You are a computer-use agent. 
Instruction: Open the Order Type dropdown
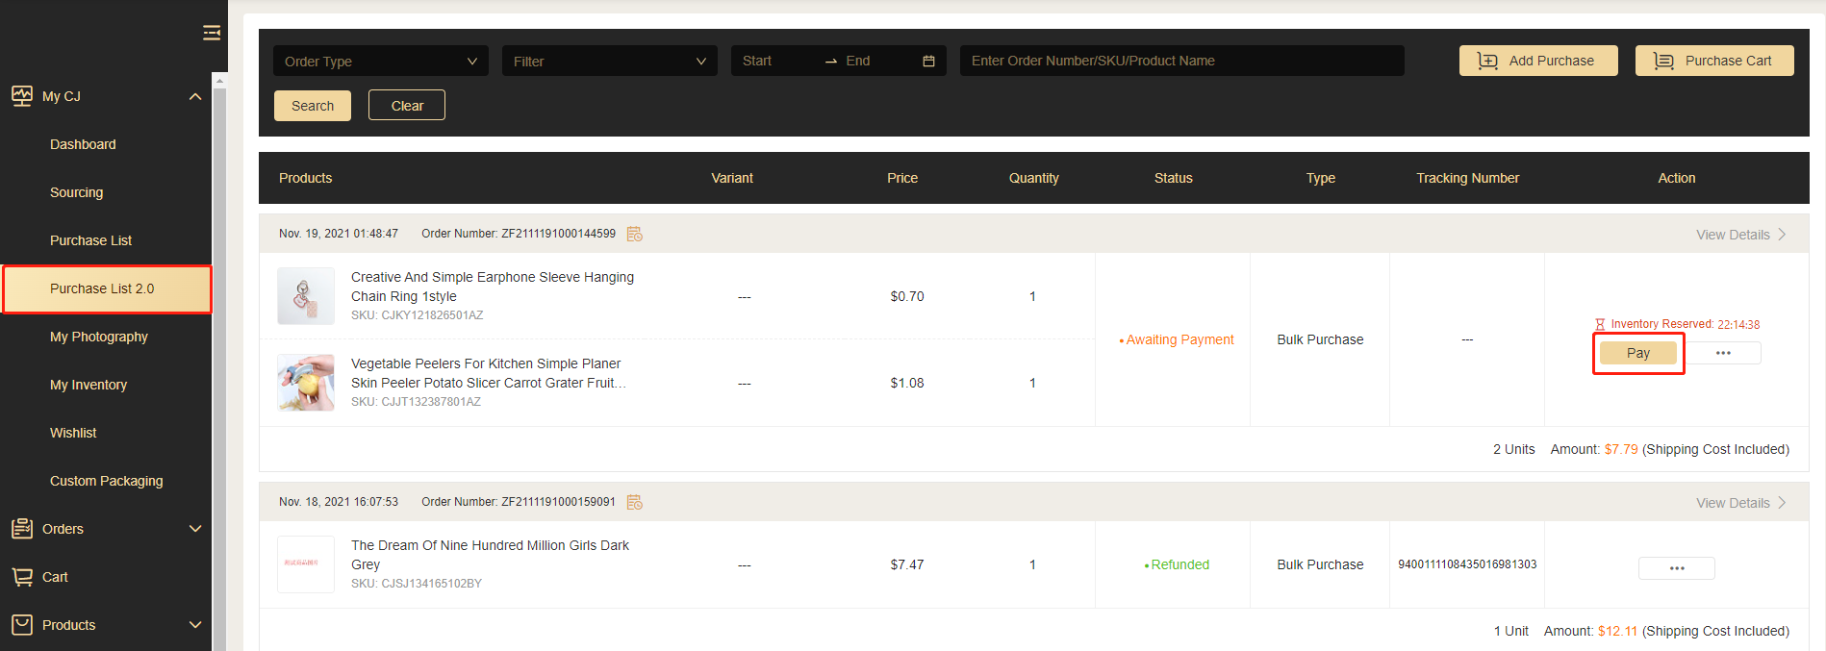[380, 62]
